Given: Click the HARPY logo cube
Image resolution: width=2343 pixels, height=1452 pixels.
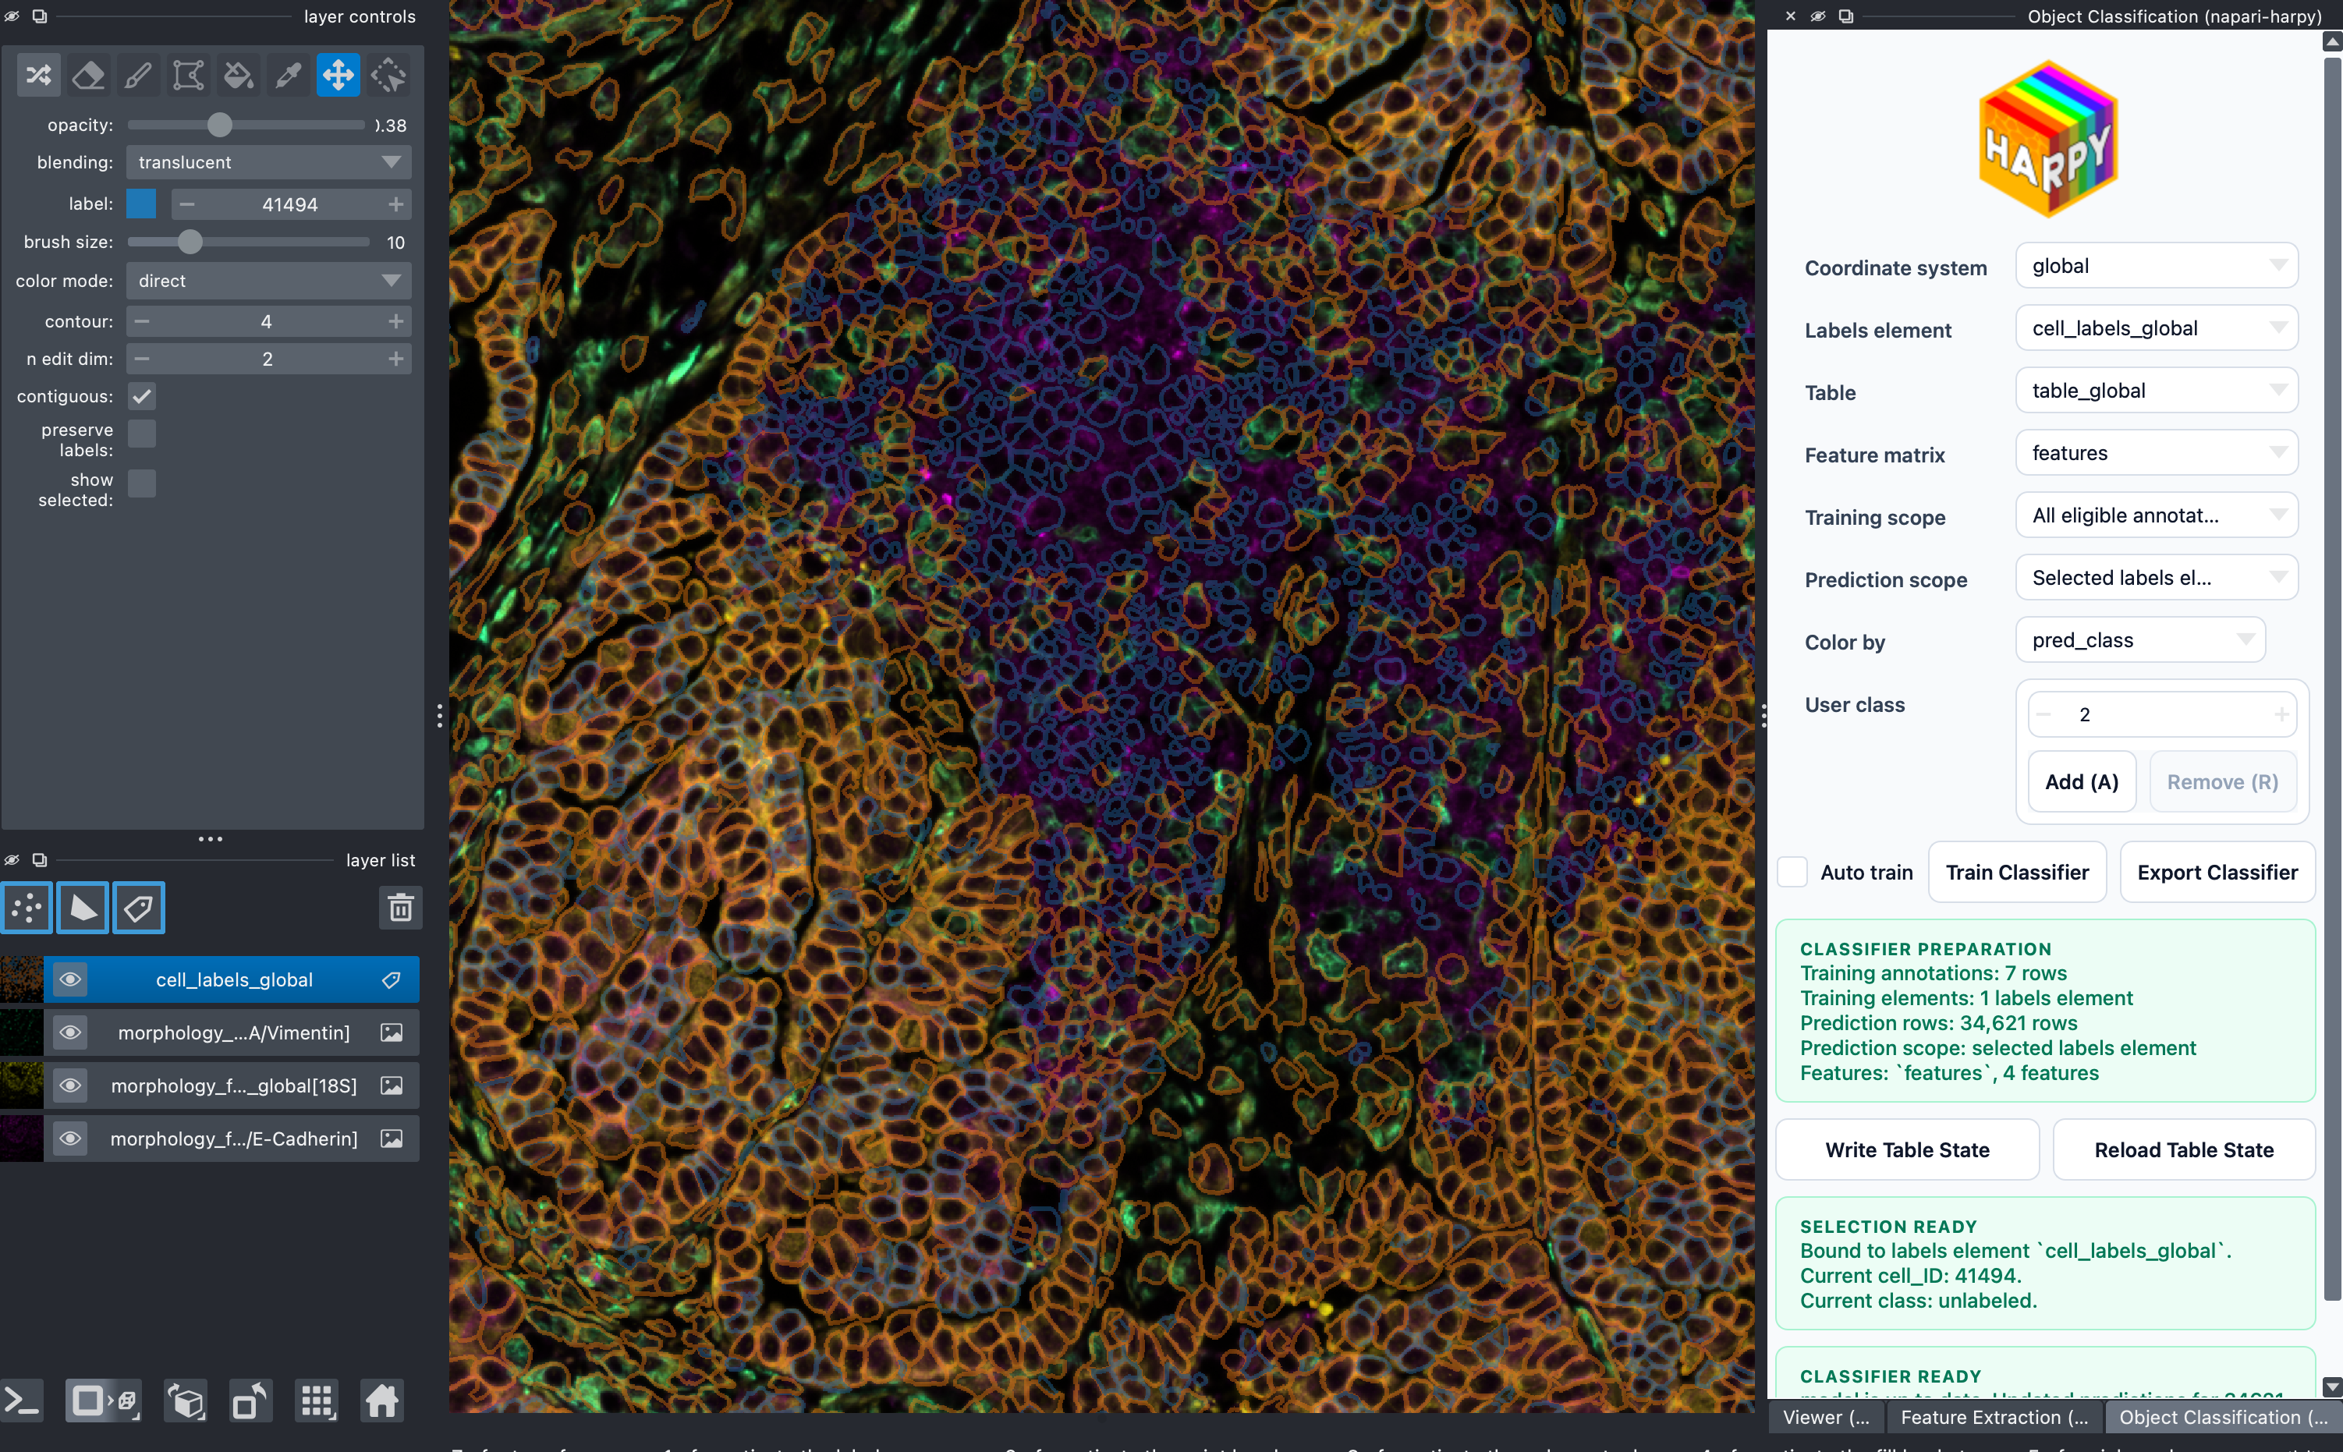Looking at the screenshot, I should click(x=2048, y=140).
